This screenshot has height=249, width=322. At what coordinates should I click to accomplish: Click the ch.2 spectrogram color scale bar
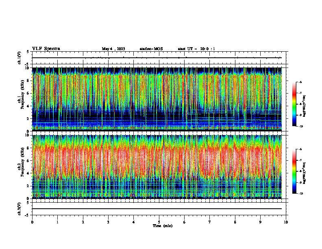[x=294, y=171]
